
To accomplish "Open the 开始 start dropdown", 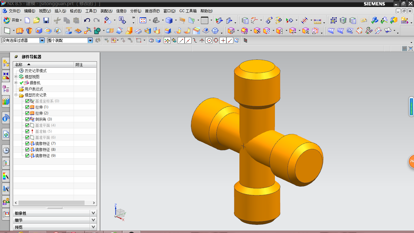I will coord(12,20).
